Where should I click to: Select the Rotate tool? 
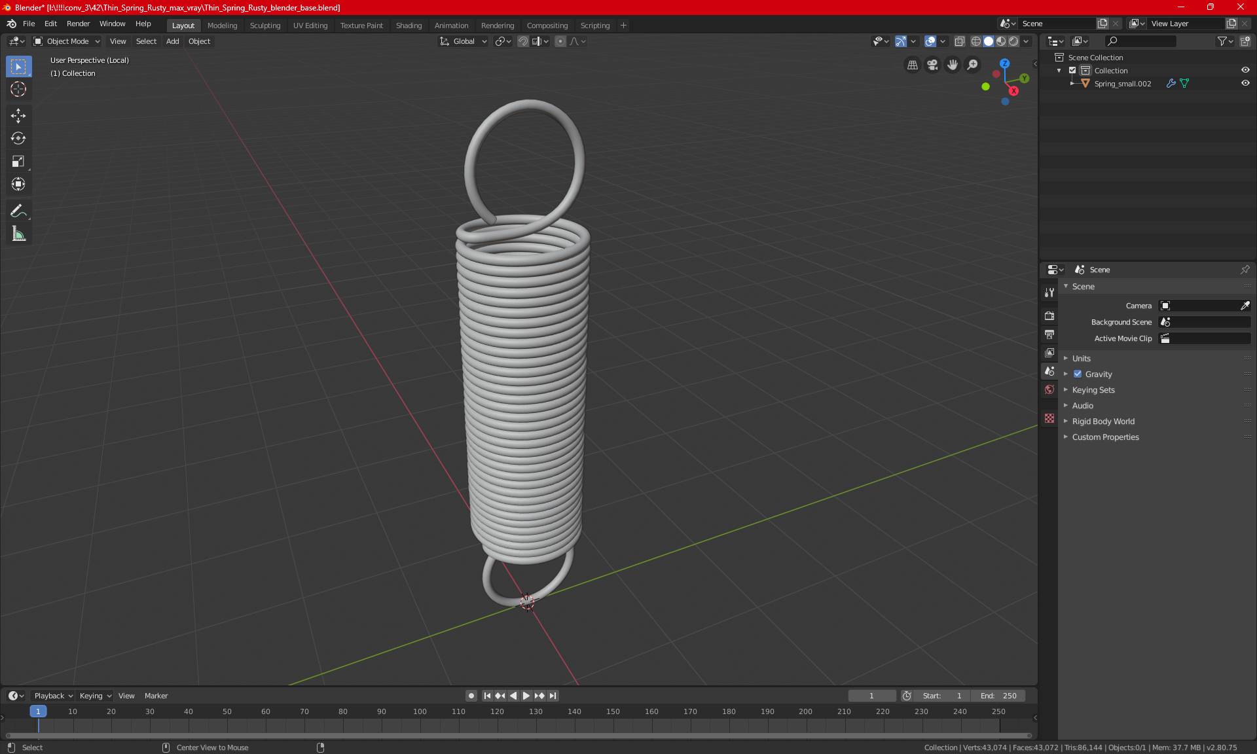tap(18, 138)
